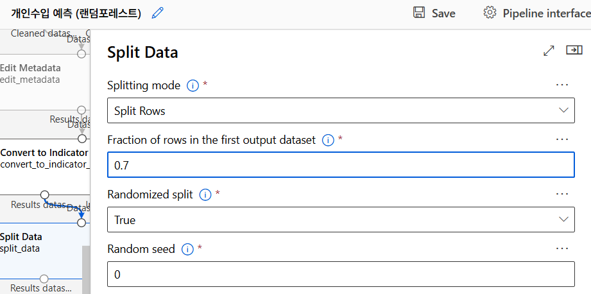Screen dimensions: 591x294
Task: Click the Fraction of rows input field
Action: pyautogui.click(x=340, y=165)
